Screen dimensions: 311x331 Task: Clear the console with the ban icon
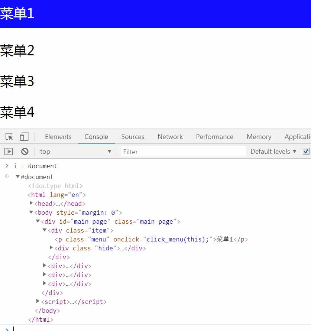coord(25,152)
